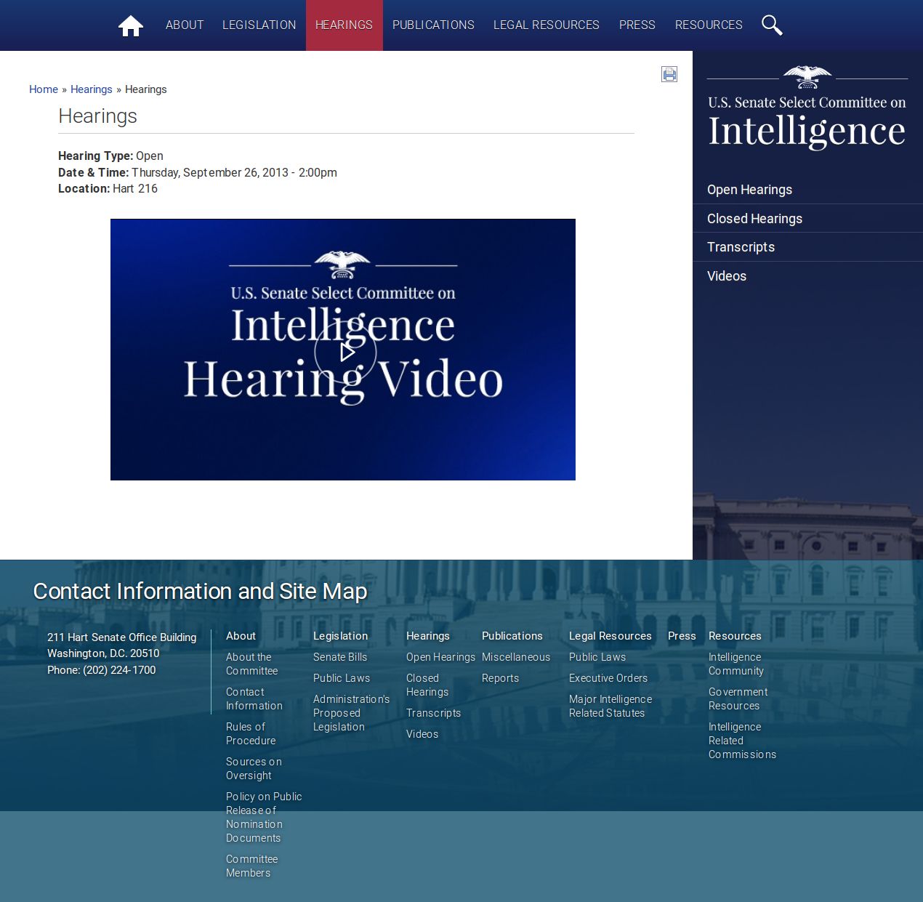The width and height of the screenshot is (923, 902).
Task: Select the Publications top navigation item
Action: [433, 25]
